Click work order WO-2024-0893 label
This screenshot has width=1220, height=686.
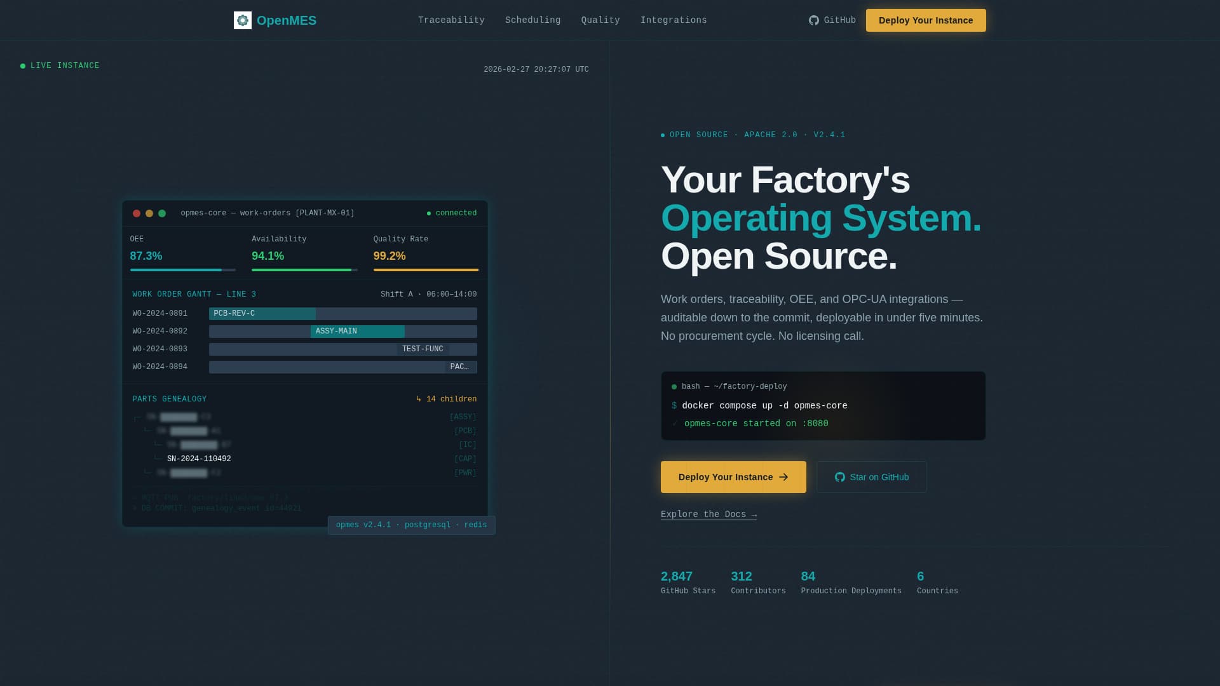160,349
